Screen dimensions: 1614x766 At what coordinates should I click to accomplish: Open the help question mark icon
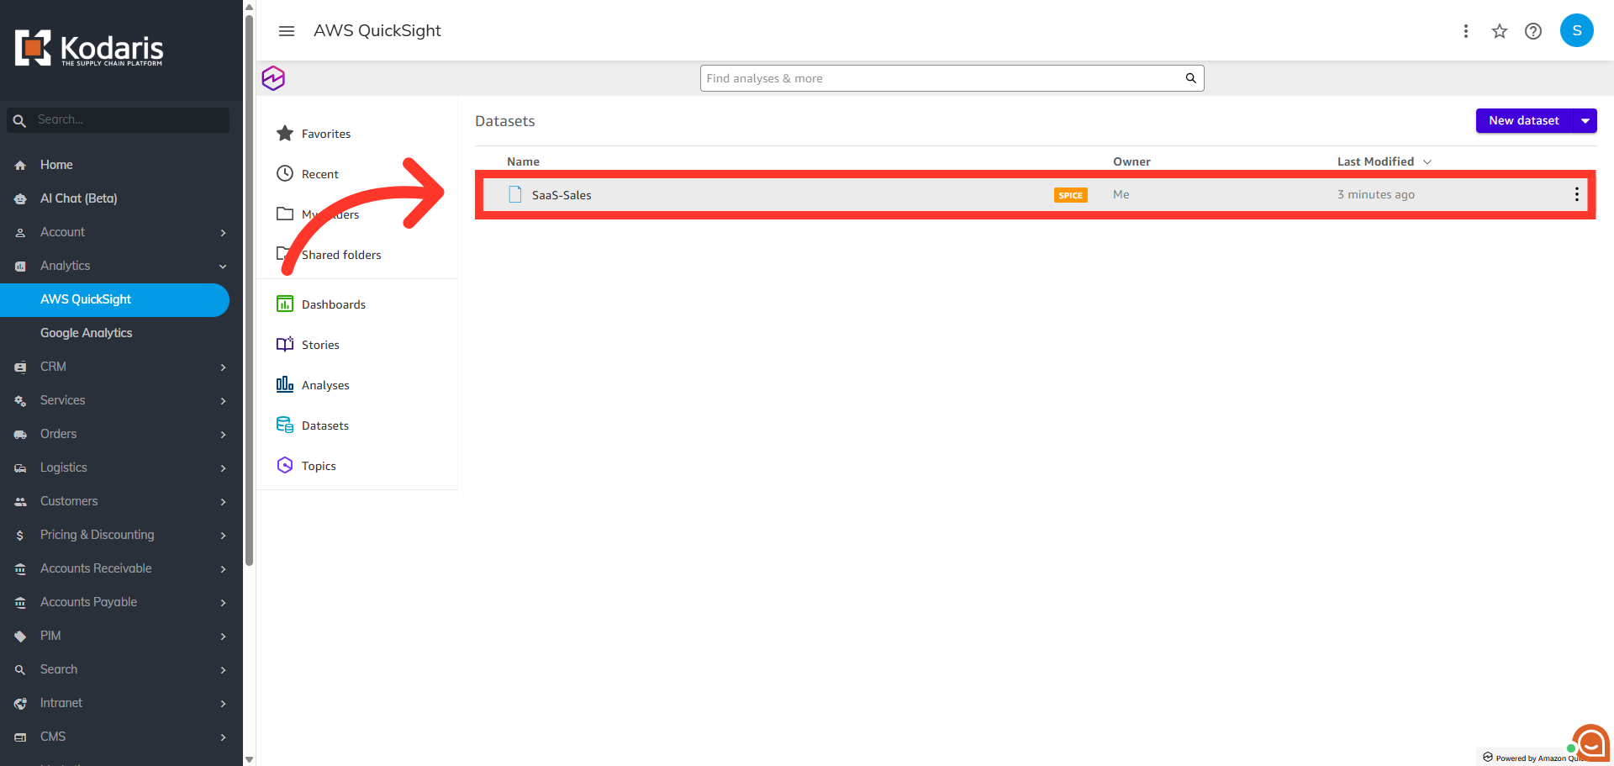[x=1533, y=31]
